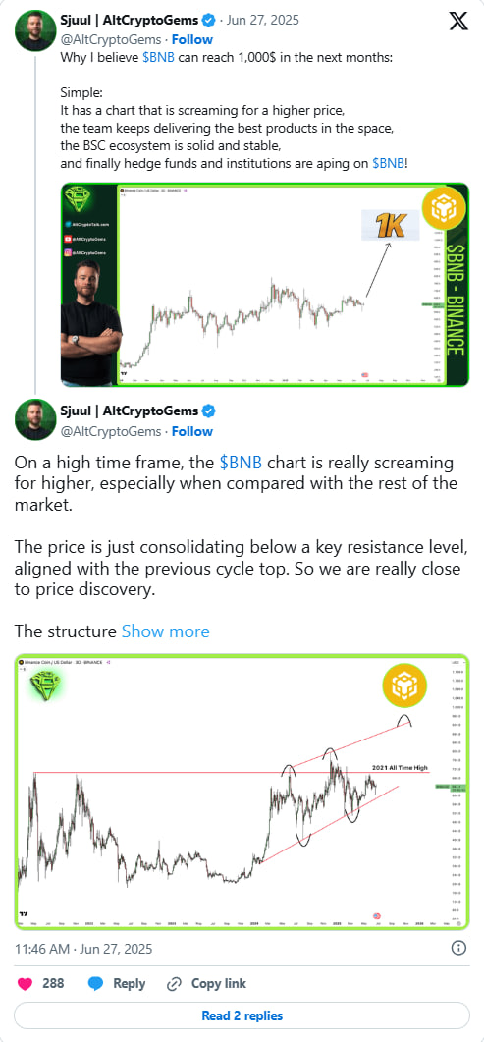Click verified badge on quoted tweet author

point(208,21)
